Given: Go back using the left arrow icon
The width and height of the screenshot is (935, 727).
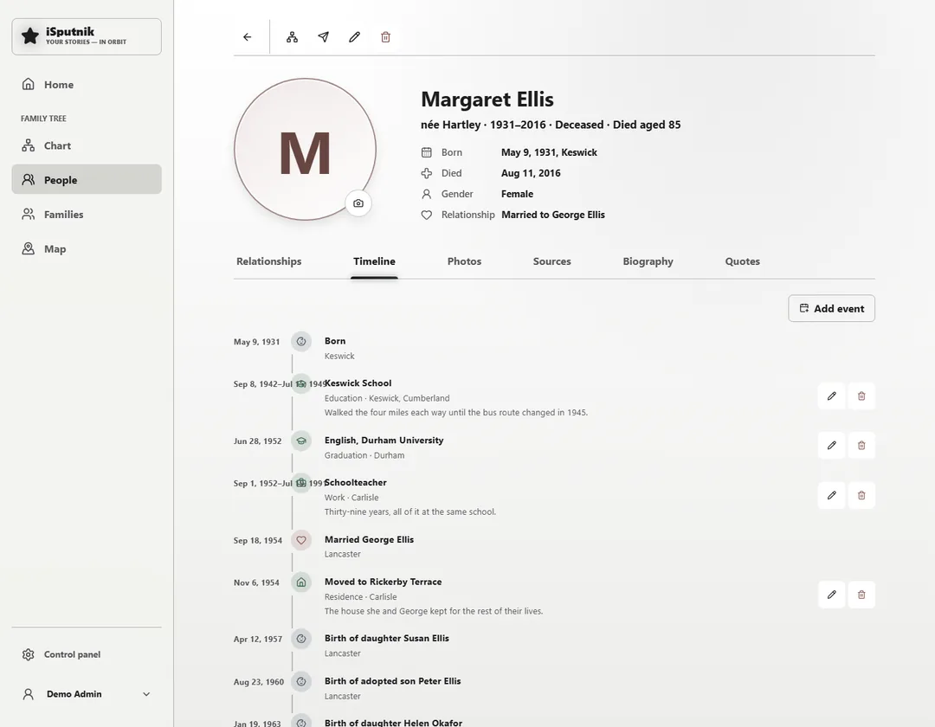Looking at the screenshot, I should pyautogui.click(x=248, y=37).
